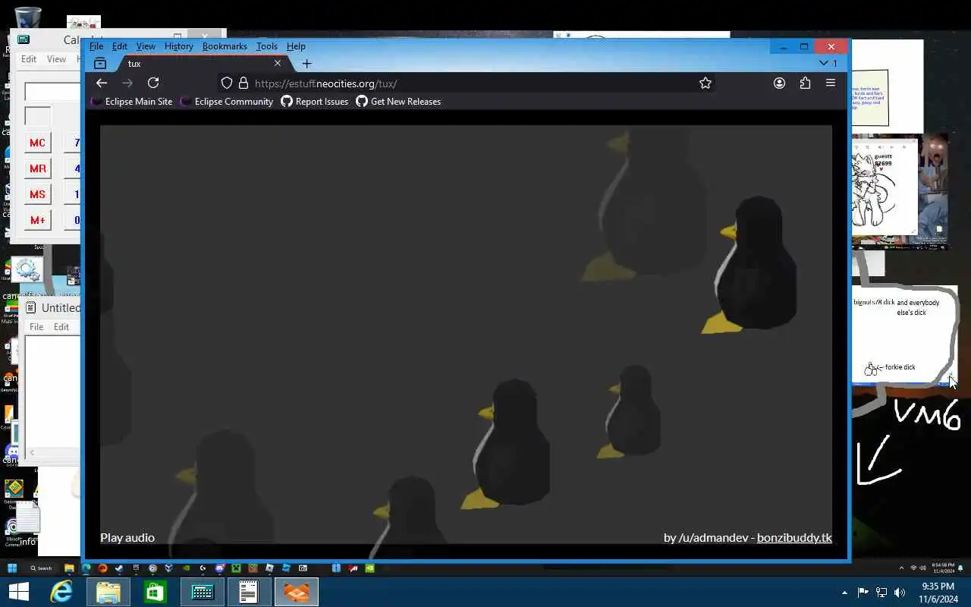This screenshot has width=971, height=607.
Task: Go back with the browser back arrow
Action: pos(102,83)
